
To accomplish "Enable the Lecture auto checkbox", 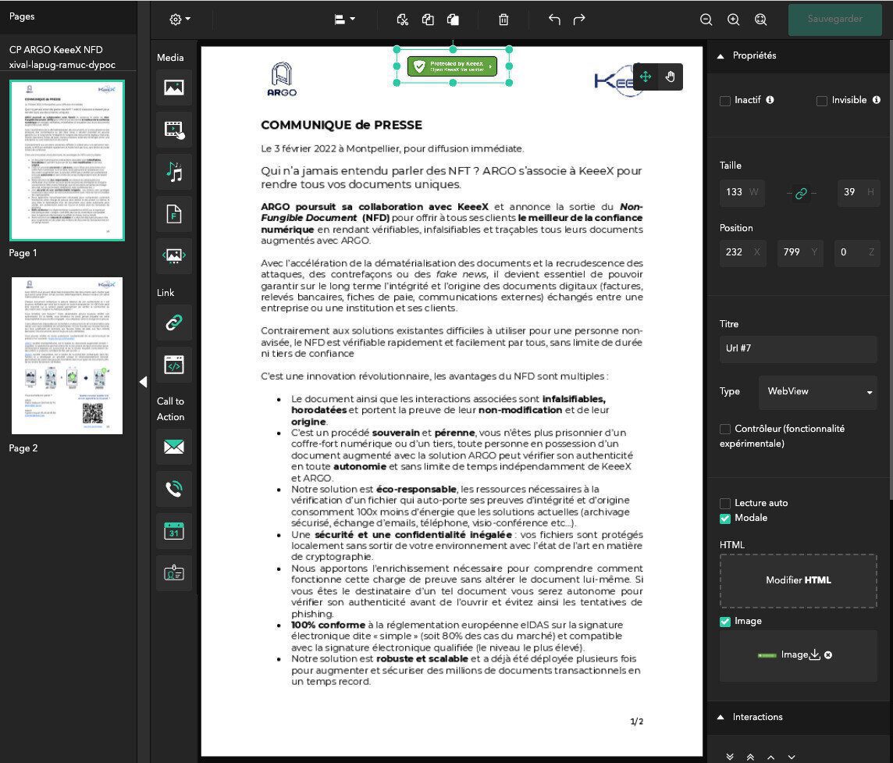I will coord(725,503).
